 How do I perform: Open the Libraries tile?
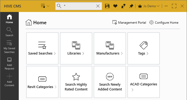click(x=76, y=48)
